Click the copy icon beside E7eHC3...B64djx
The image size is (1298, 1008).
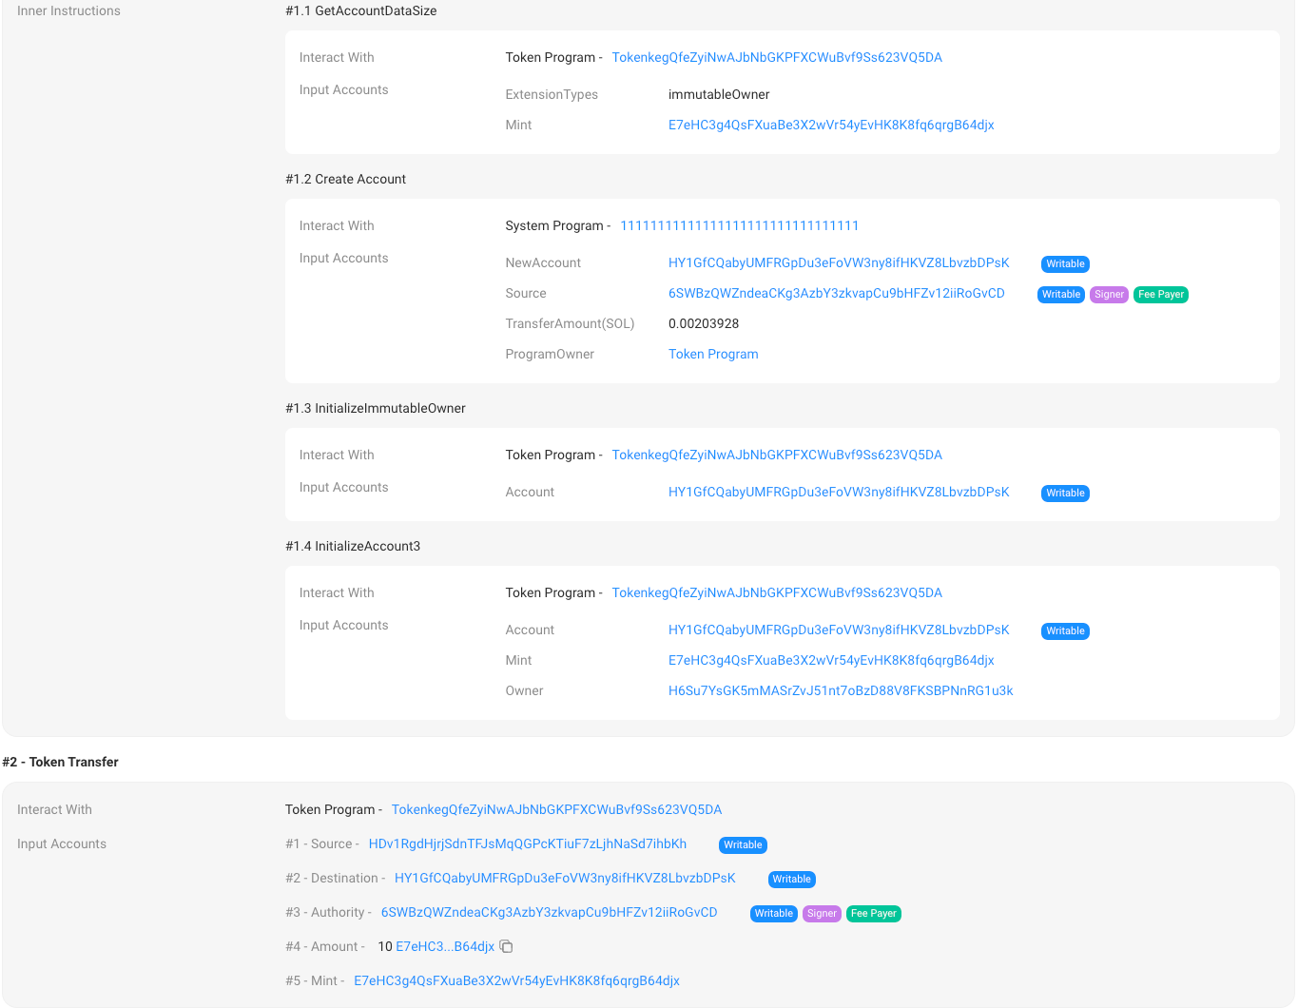tap(507, 947)
